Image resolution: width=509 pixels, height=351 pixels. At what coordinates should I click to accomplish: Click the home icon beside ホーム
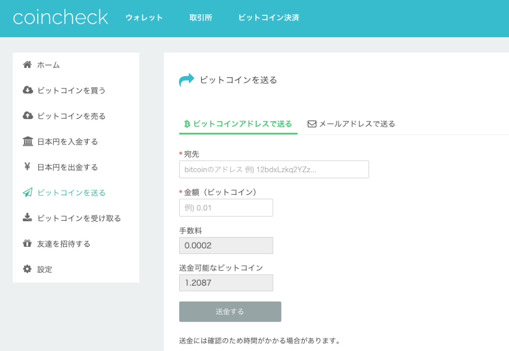[x=27, y=64]
